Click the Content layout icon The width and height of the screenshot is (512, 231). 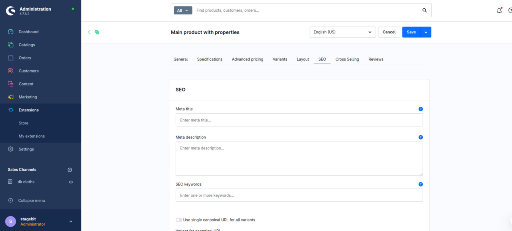[x=11, y=84]
